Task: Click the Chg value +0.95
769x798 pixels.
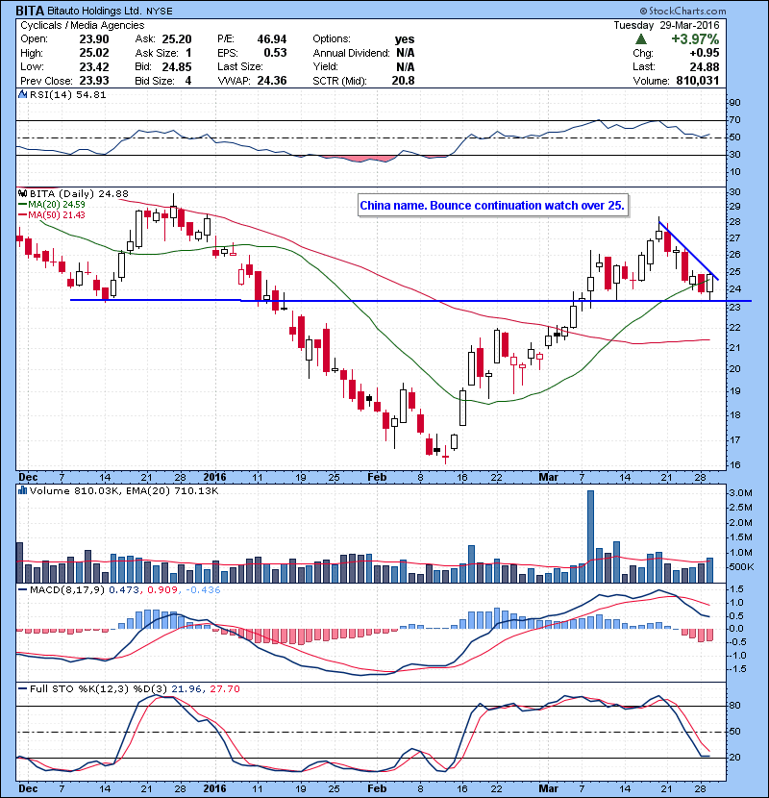Action: [x=705, y=53]
